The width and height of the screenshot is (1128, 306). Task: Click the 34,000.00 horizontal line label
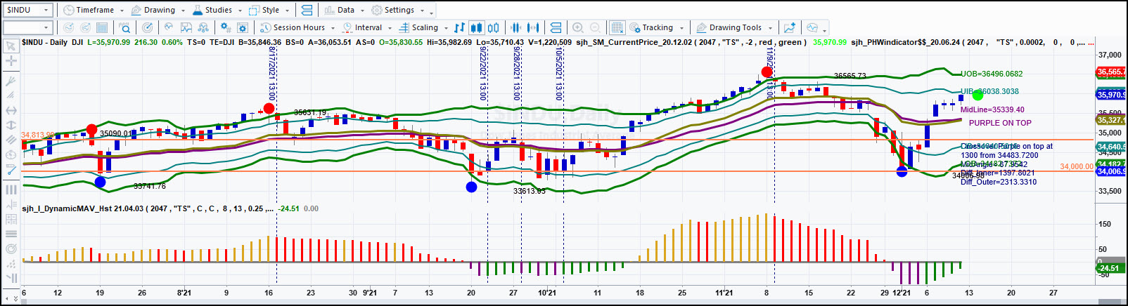tap(1077, 166)
